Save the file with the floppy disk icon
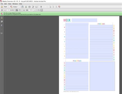Screen dimensions: 122x94 click(22, 7)
